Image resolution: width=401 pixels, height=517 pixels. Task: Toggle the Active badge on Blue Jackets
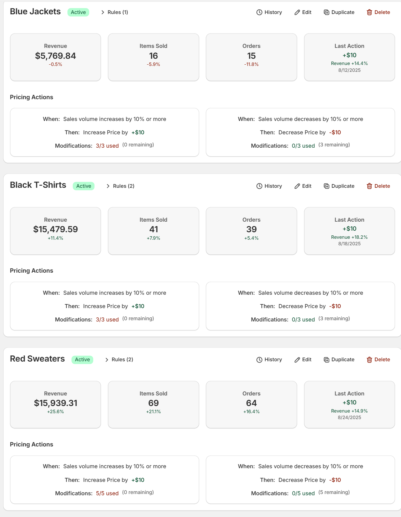(78, 12)
